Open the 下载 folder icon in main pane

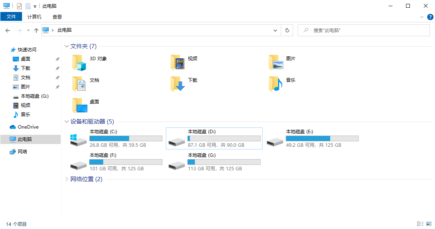(177, 84)
